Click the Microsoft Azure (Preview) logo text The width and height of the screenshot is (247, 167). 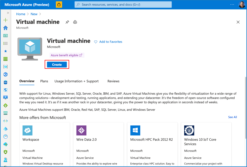[x=27, y=5]
